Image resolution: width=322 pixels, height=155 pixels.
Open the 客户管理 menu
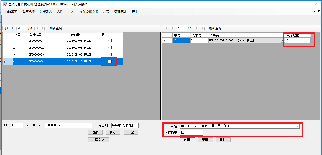click(x=28, y=11)
